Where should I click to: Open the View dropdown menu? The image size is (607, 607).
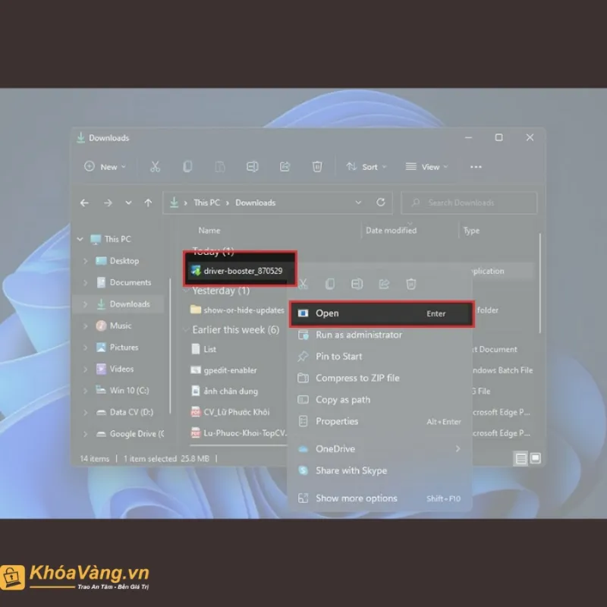coord(426,167)
